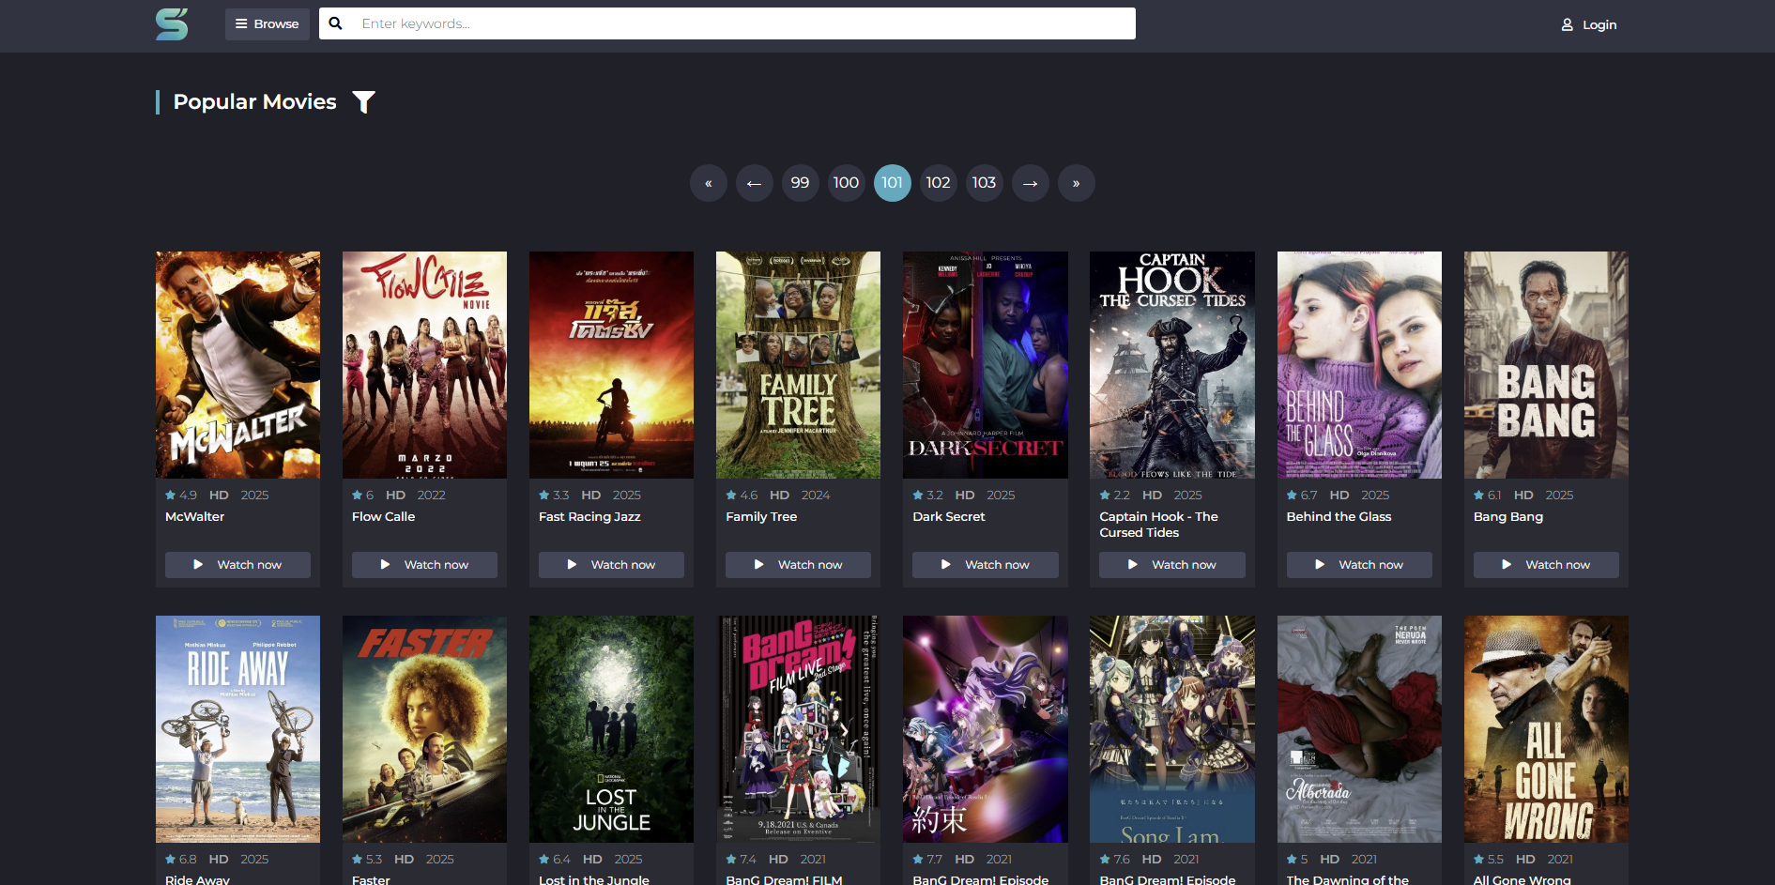The height and width of the screenshot is (885, 1775).
Task: Watch now for Dark Secret
Action: pyautogui.click(x=985, y=564)
